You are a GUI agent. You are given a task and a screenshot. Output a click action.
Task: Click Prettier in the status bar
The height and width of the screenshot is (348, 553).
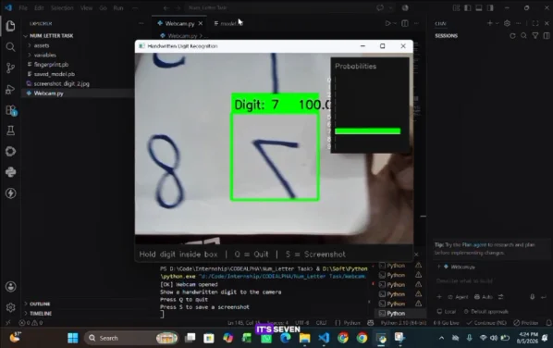[526, 323]
